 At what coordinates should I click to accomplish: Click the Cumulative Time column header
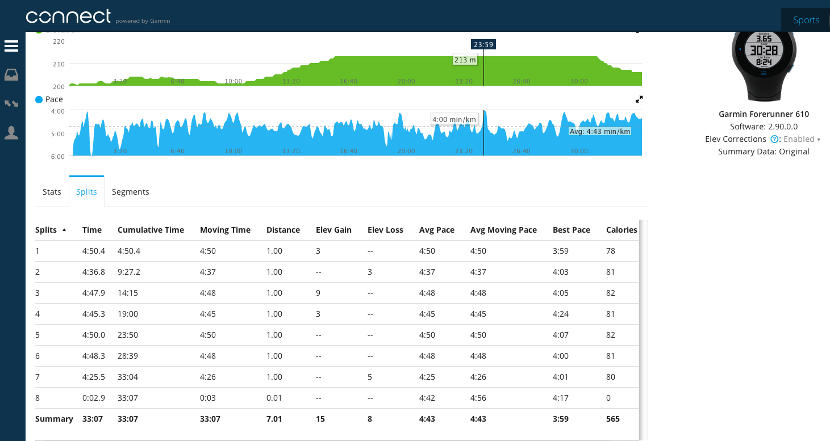(151, 230)
